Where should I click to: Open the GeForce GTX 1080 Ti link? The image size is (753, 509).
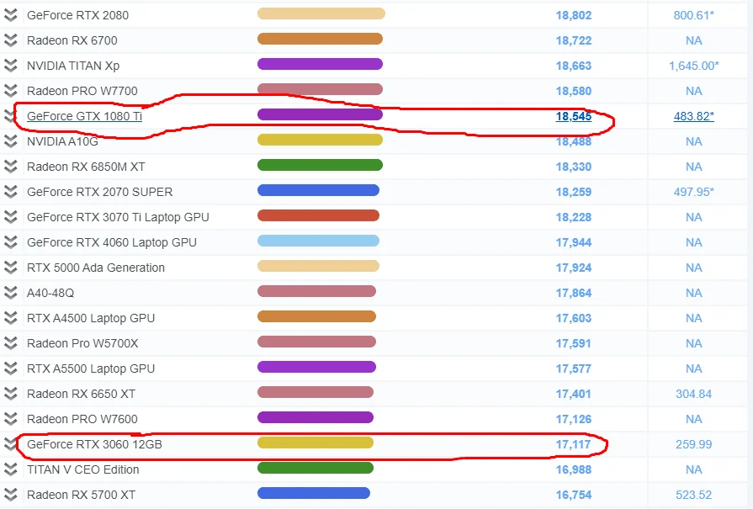[x=84, y=116]
